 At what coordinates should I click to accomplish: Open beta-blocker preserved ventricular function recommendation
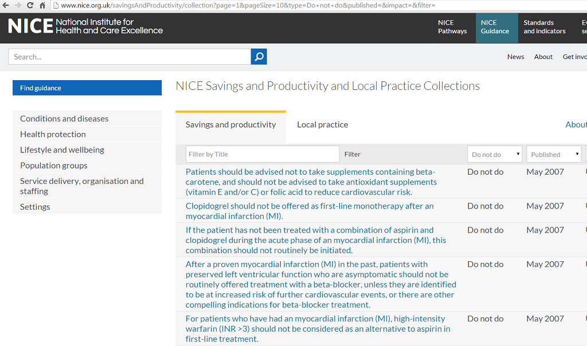[x=321, y=284]
